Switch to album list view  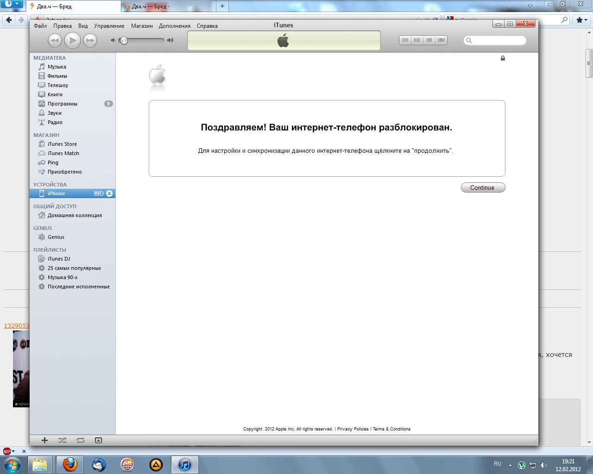click(417, 40)
